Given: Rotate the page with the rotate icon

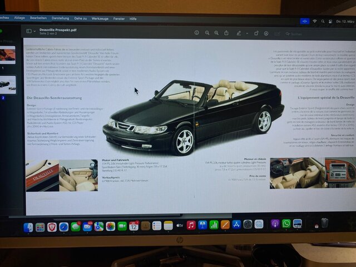Looking at the screenshot, I should point(256,33).
